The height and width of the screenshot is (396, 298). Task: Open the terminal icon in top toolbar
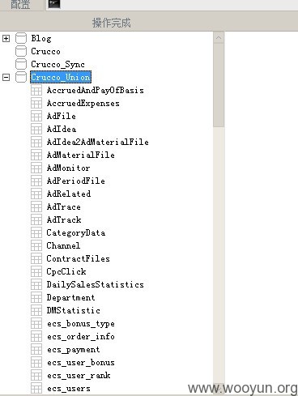(54, 4)
